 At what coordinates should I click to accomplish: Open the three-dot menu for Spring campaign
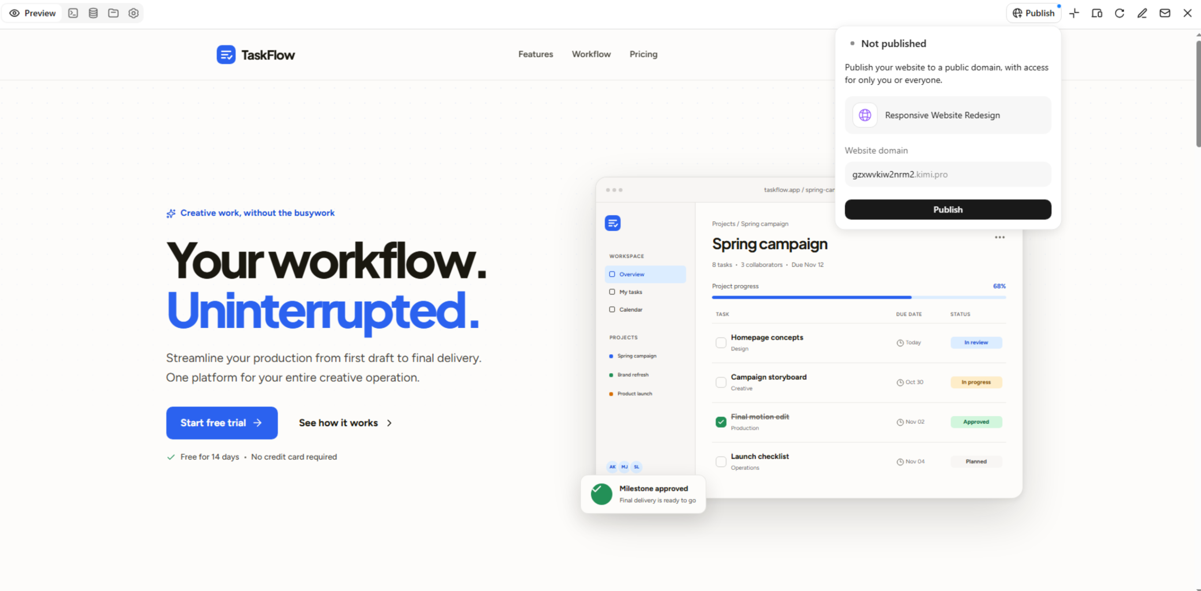click(1000, 237)
